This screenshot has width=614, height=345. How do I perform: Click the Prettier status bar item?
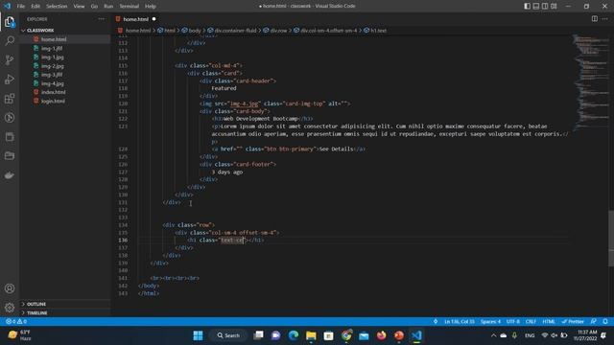573,322
